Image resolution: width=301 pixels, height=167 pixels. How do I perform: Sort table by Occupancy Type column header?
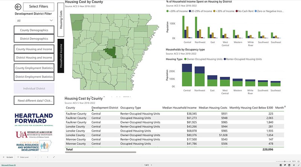tap(131, 108)
